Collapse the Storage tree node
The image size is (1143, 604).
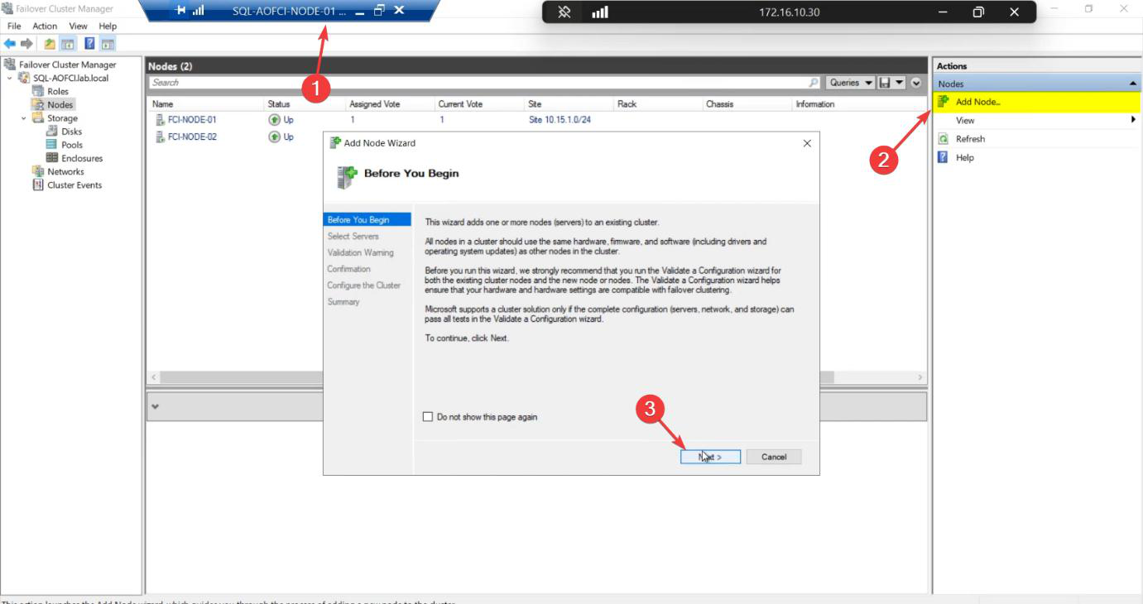24,118
